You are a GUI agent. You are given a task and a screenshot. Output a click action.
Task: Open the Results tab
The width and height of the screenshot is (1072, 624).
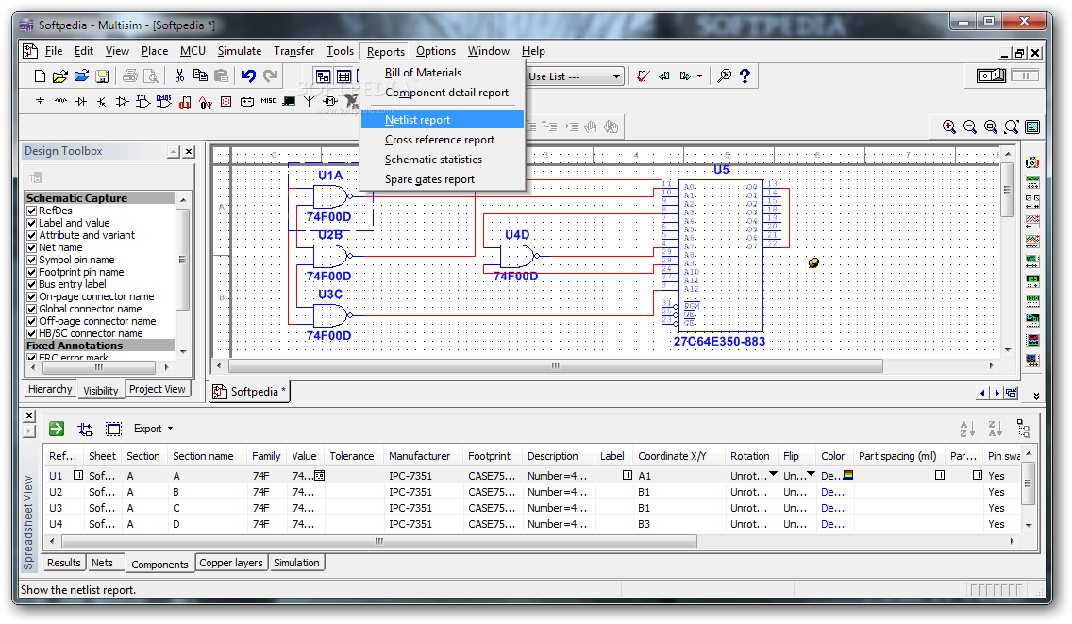(x=63, y=563)
